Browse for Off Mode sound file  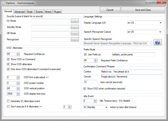click(75, 33)
